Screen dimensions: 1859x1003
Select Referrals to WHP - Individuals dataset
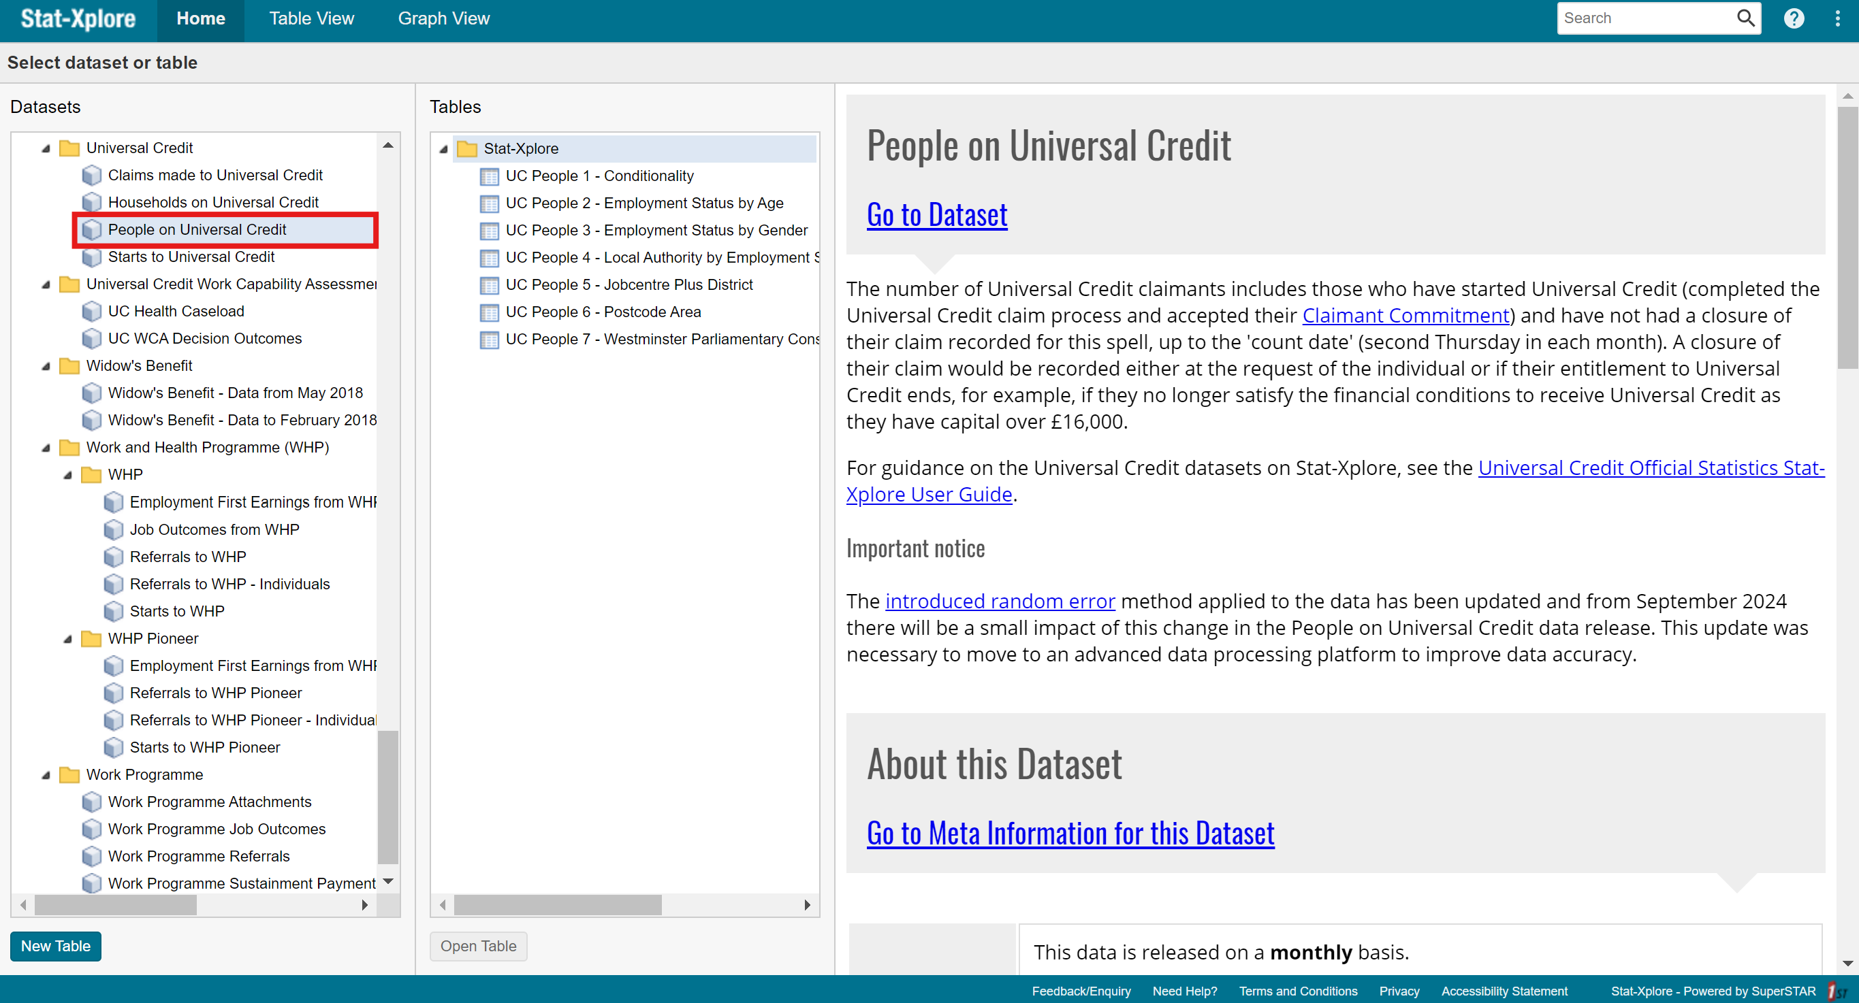click(x=229, y=584)
